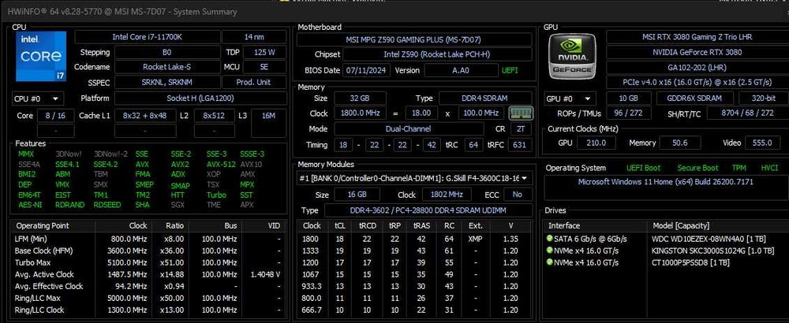
Task: Click the TDP 125 W value
Action: tap(264, 52)
